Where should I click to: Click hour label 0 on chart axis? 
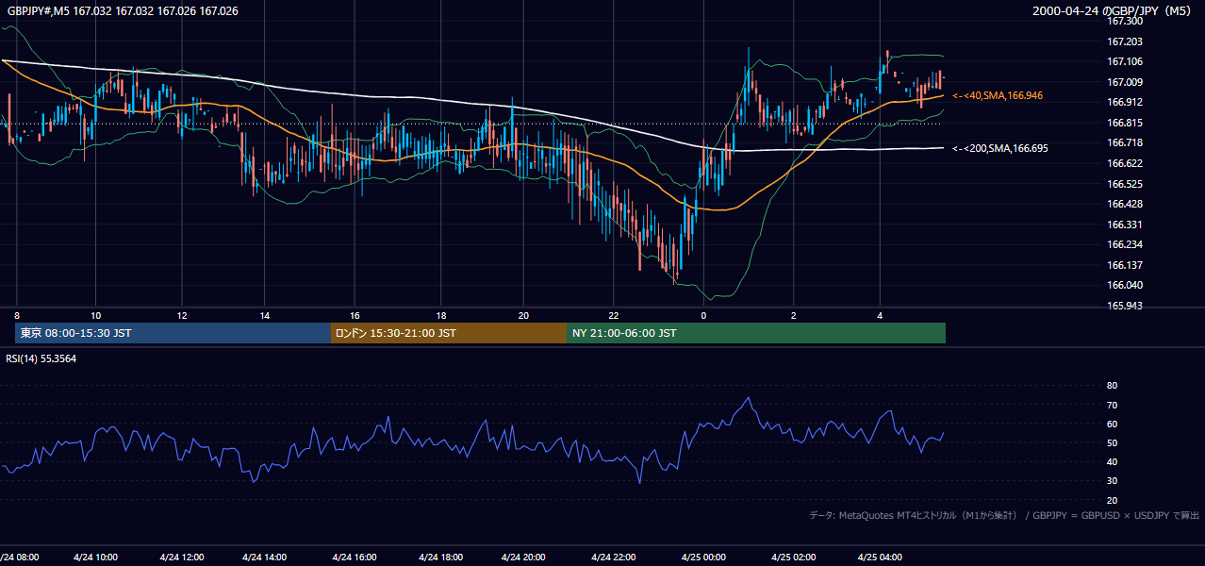coord(703,315)
